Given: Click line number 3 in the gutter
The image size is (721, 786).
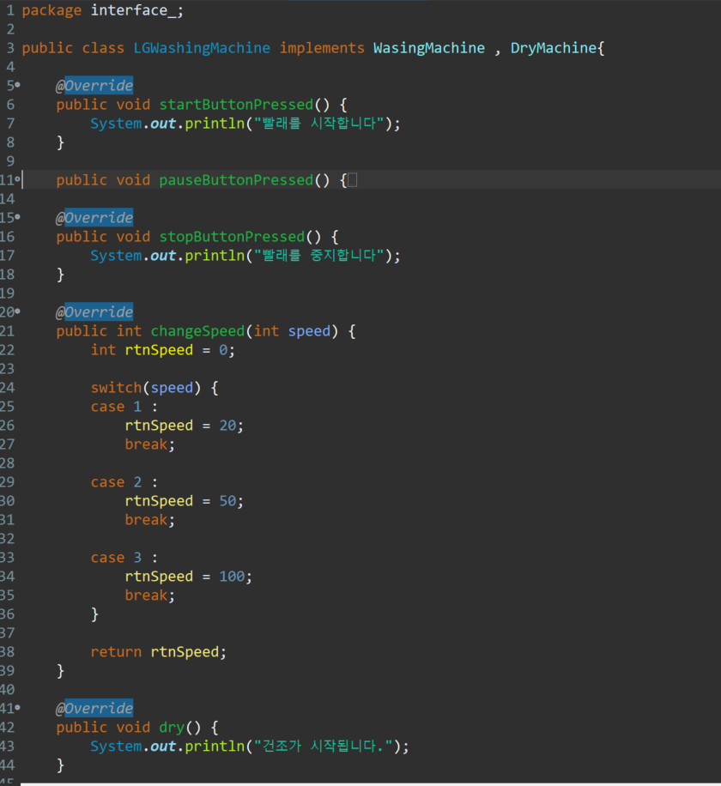Looking at the screenshot, I should pyautogui.click(x=10, y=48).
